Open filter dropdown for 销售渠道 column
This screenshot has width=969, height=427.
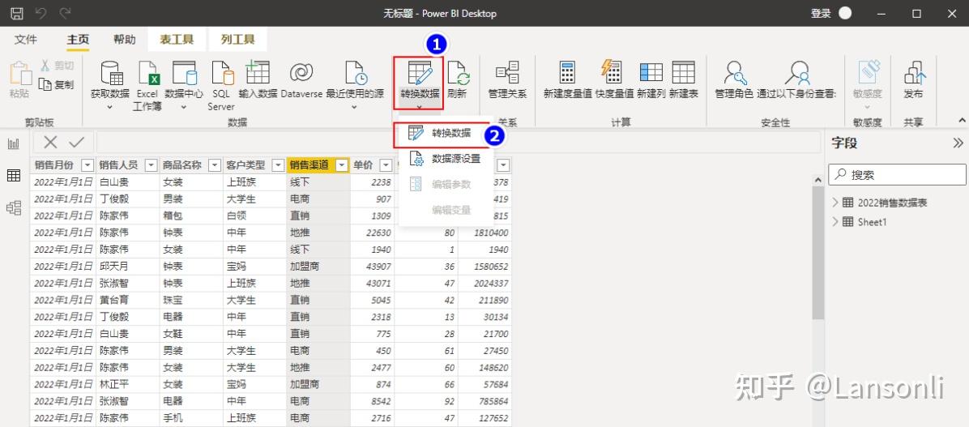coord(341,165)
